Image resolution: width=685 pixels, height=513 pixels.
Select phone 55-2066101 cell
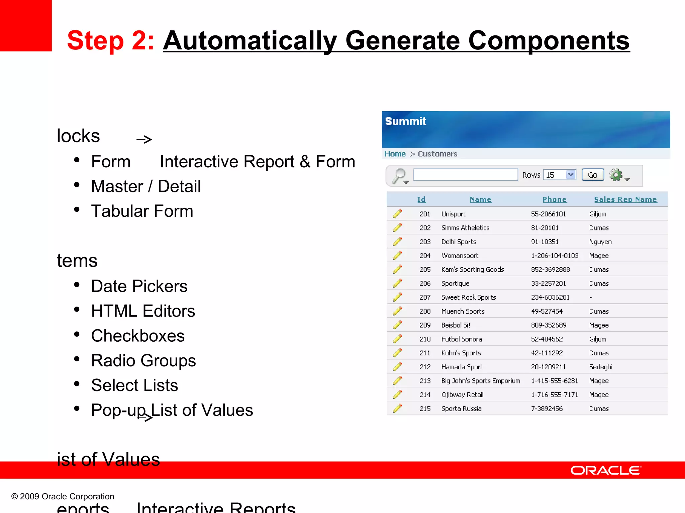549,214
